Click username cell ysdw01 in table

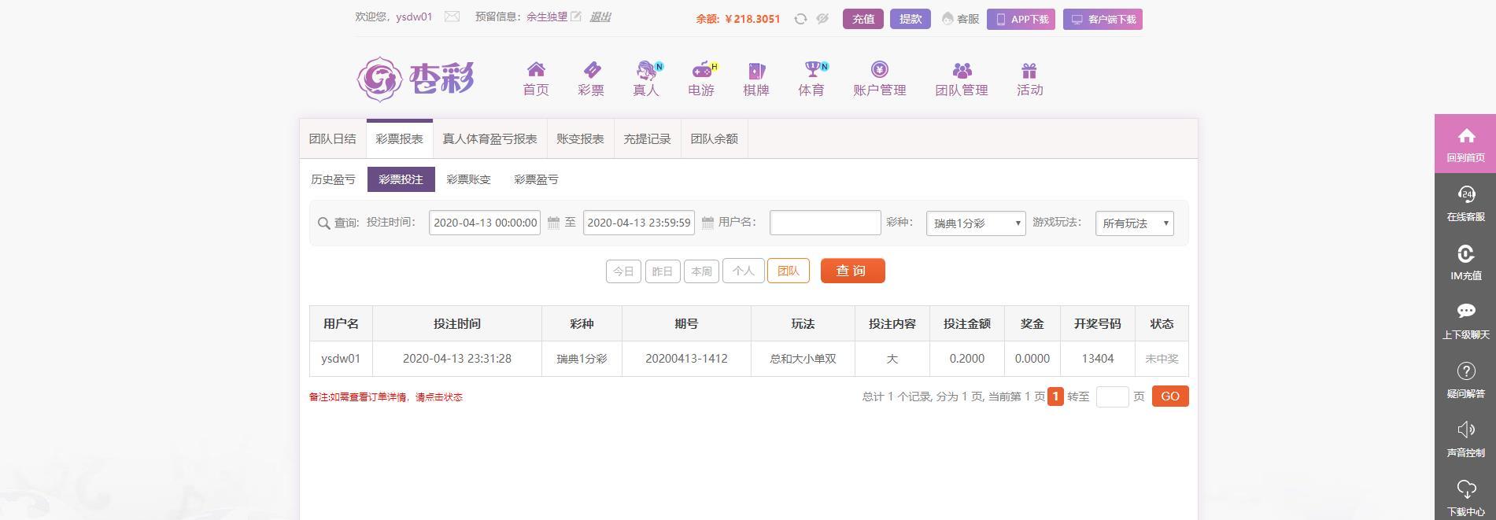tap(341, 359)
